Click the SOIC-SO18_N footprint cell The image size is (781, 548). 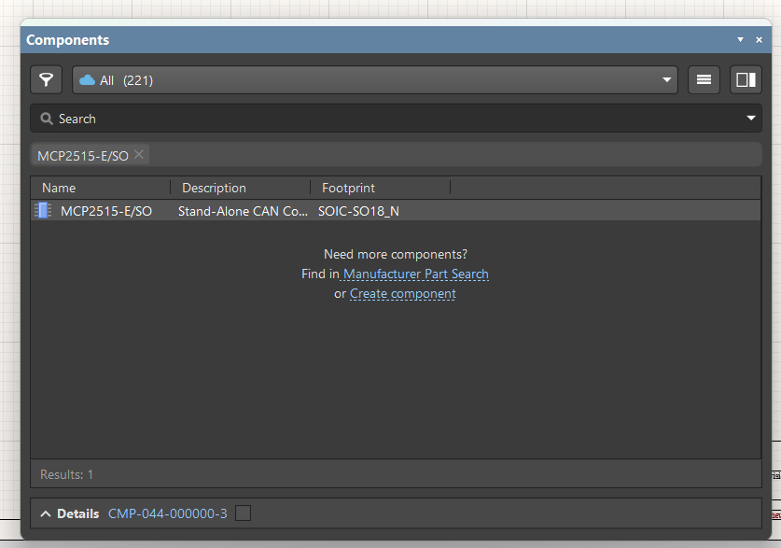coord(358,211)
